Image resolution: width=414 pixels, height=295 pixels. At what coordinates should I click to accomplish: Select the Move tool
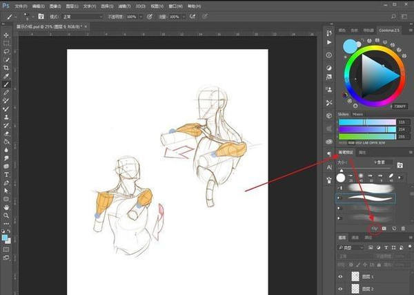click(6, 34)
